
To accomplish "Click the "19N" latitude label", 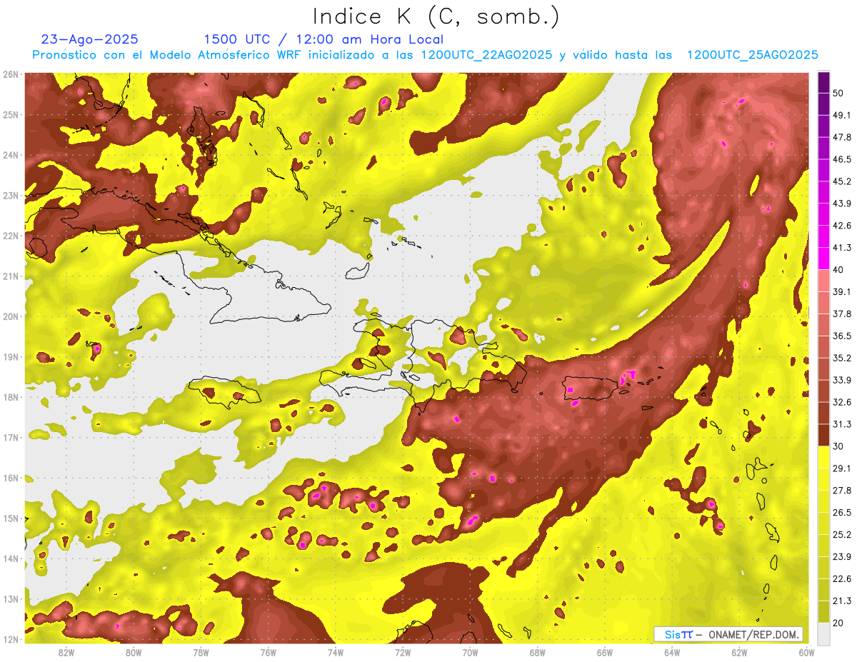I will click(11, 357).
